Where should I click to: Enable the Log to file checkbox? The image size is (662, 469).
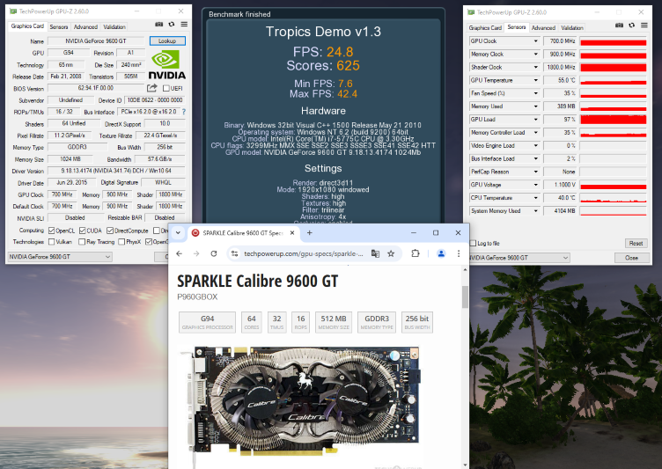pos(474,243)
